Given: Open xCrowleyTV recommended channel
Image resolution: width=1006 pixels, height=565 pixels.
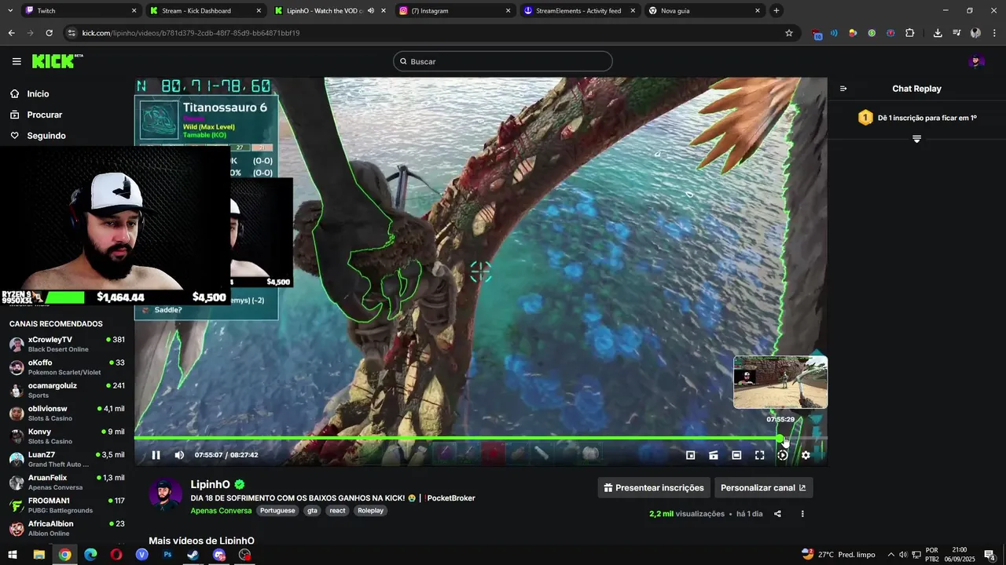Looking at the screenshot, I should tap(67, 344).
